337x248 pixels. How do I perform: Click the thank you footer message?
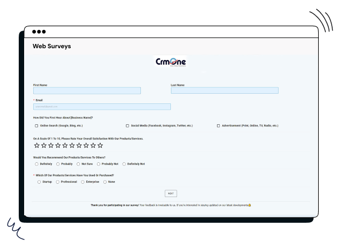(171, 205)
